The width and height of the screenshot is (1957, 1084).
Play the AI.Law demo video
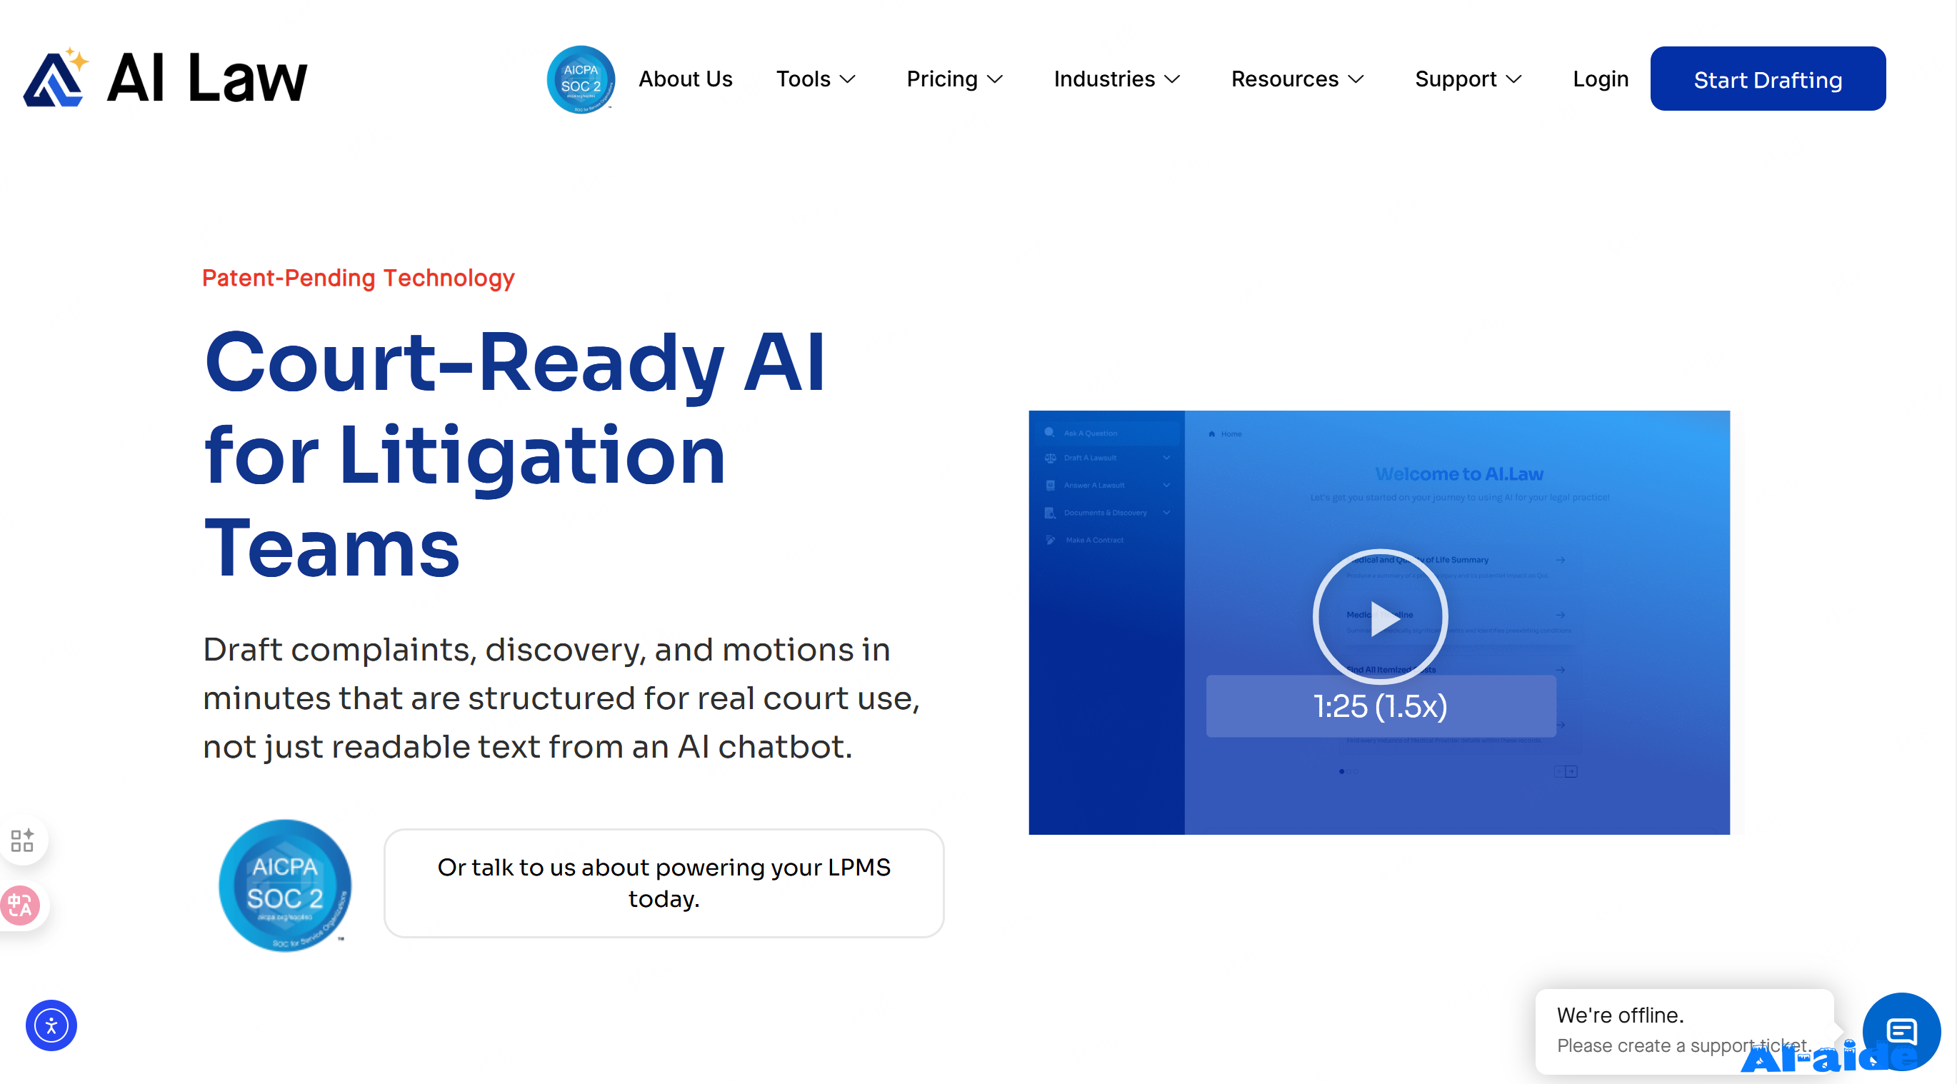(1380, 617)
